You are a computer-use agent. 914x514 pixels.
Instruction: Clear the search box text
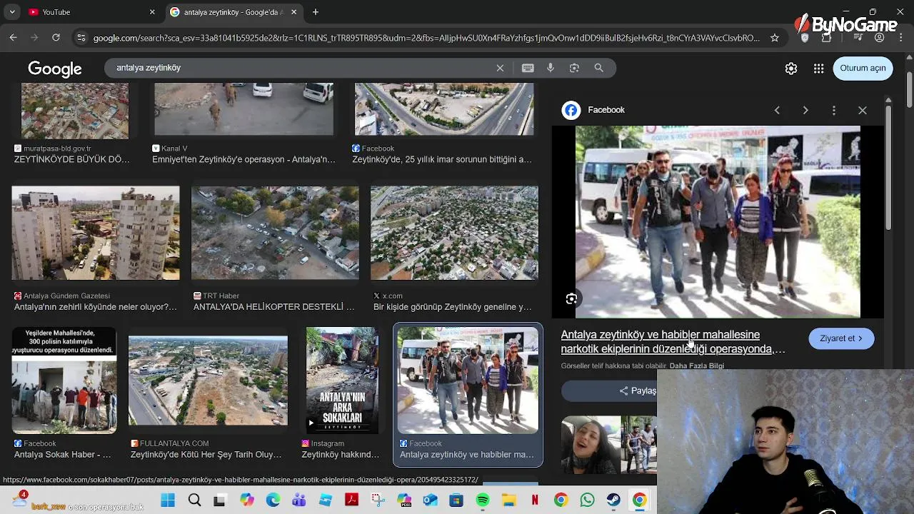click(500, 68)
